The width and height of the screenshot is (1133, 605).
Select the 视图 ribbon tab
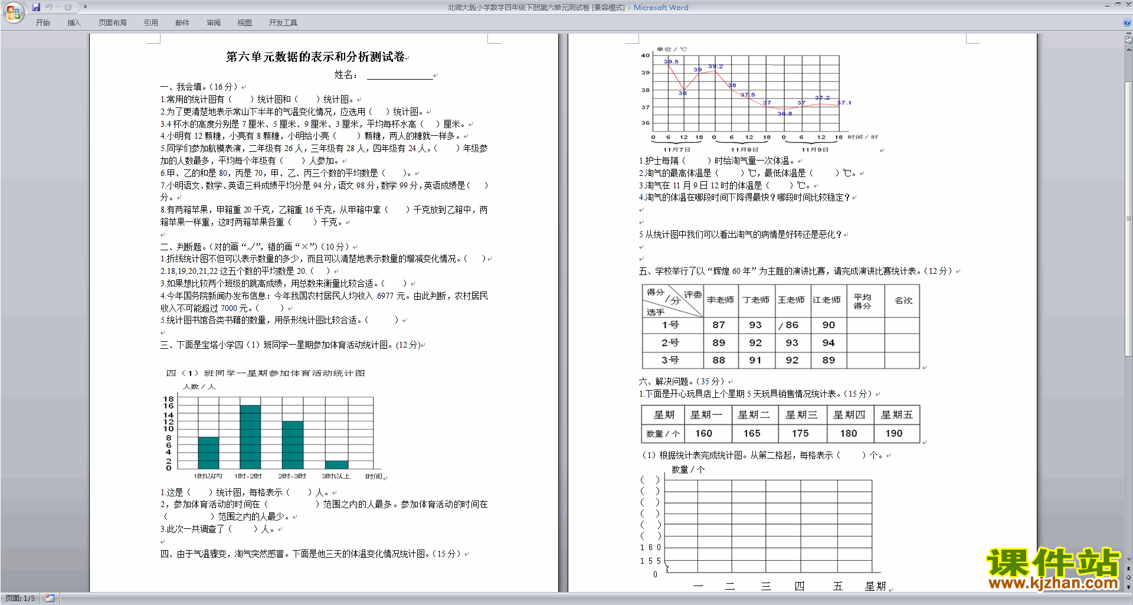[x=244, y=22]
